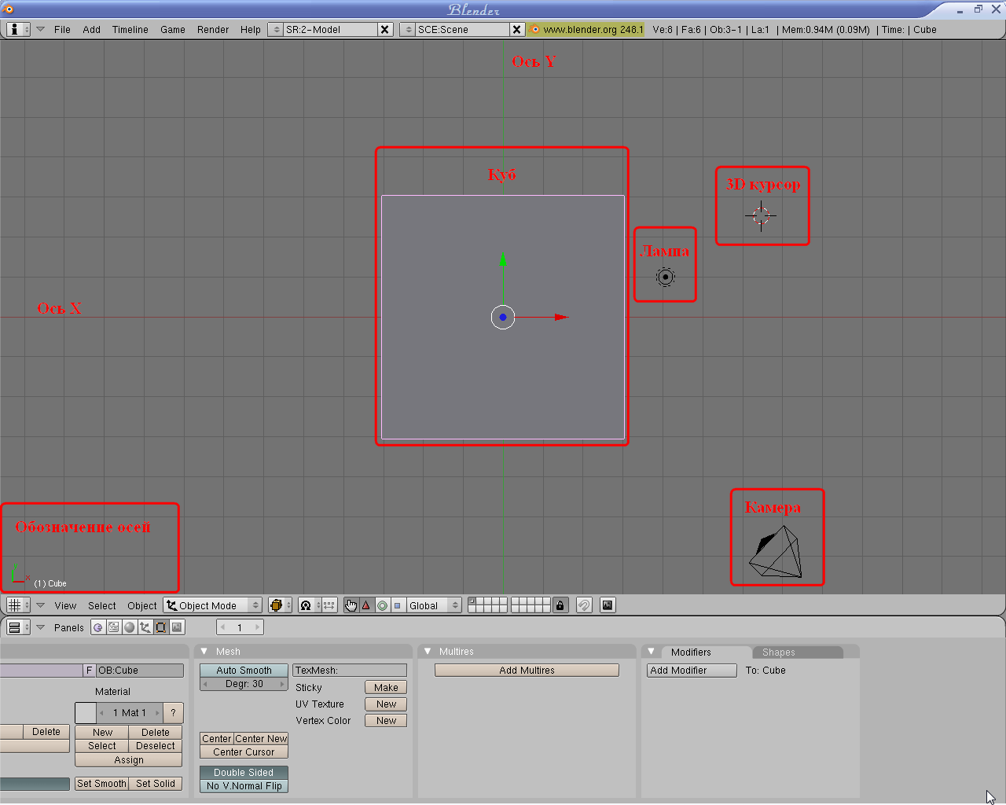Click the render this window icon

click(608, 605)
